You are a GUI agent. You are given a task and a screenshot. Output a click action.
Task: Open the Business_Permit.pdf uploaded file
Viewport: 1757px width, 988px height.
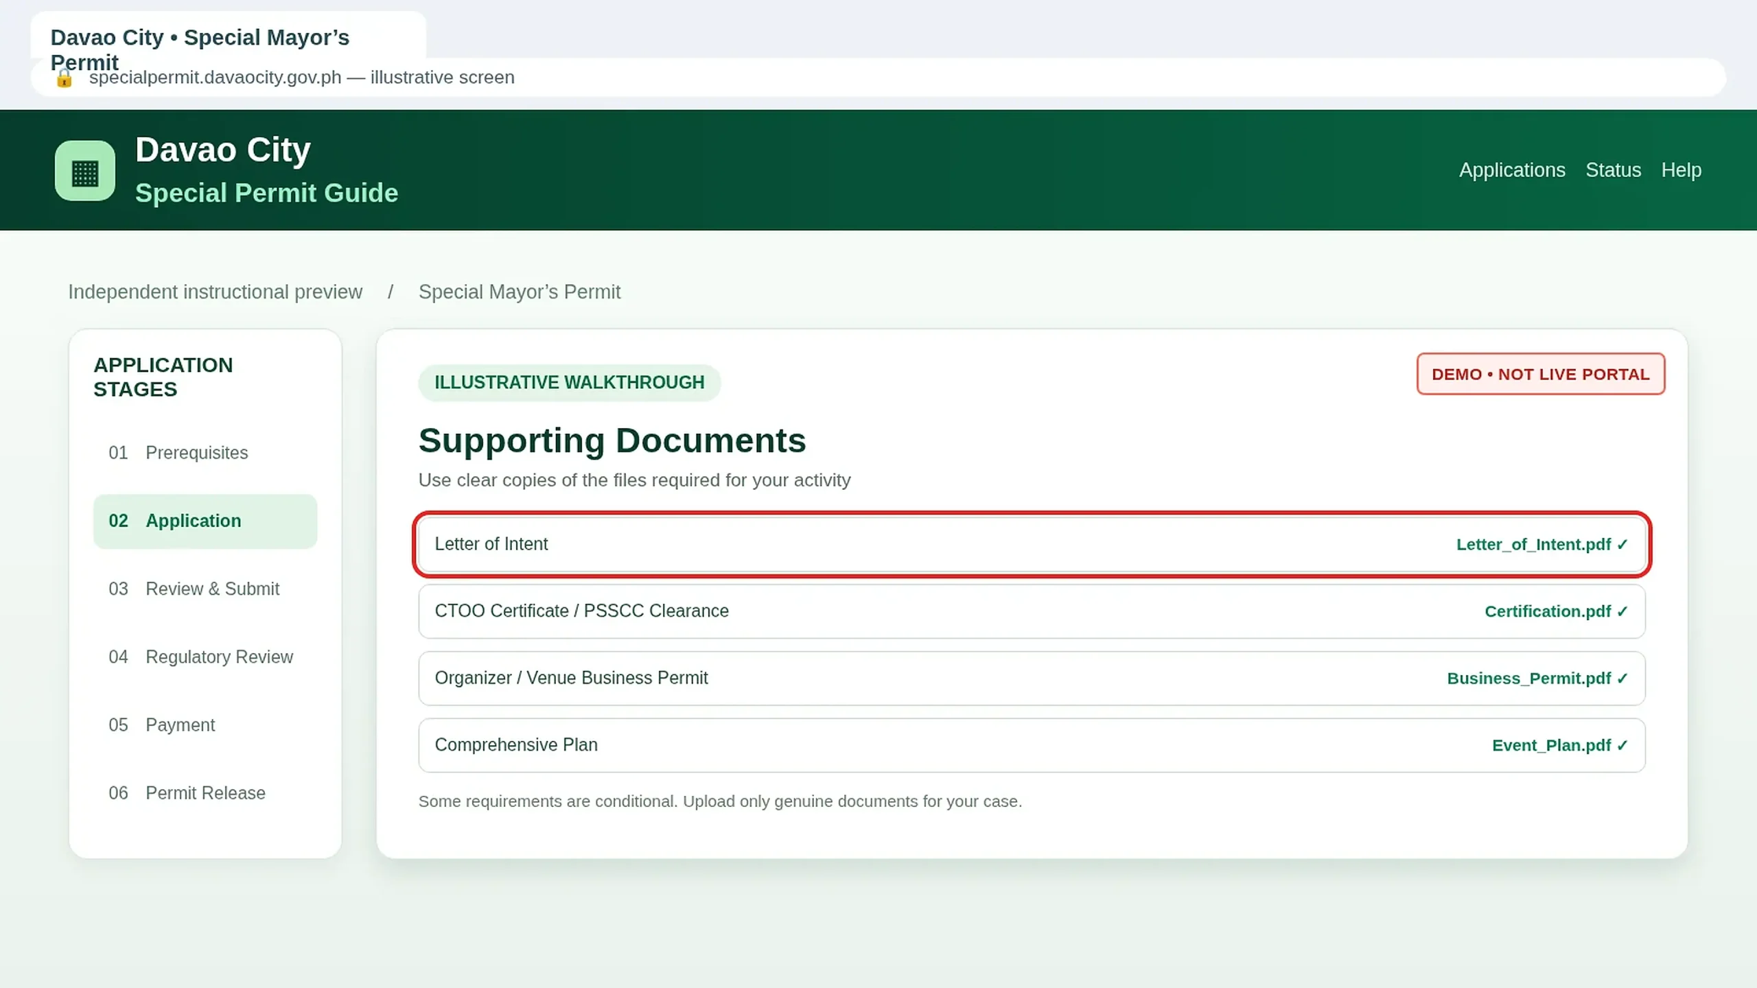pyautogui.click(x=1537, y=679)
